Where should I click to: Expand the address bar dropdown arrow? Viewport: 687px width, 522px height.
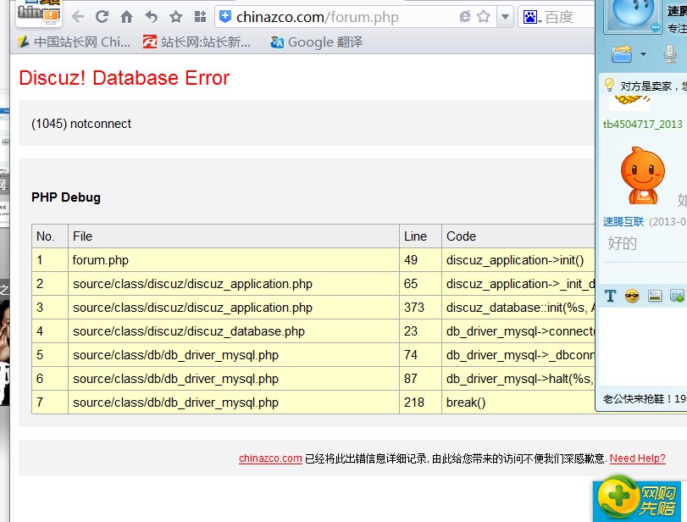pos(505,17)
